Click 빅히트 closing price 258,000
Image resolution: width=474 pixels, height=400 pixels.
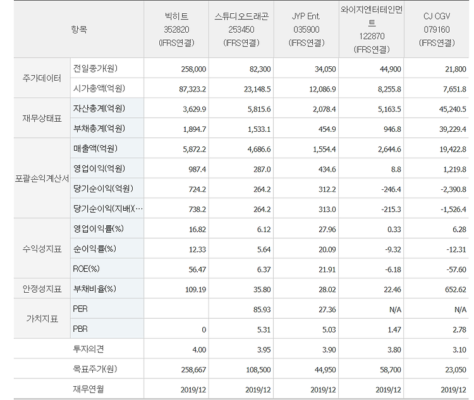point(193,69)
